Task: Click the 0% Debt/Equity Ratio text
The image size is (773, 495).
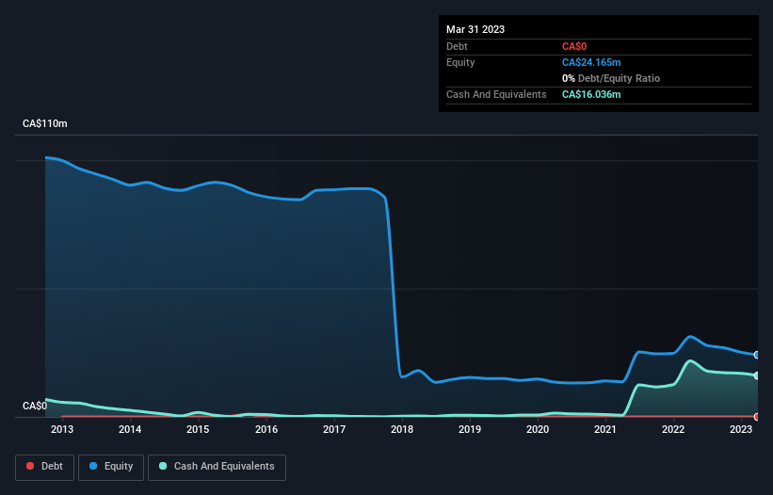Action: [x=611, y=78]
